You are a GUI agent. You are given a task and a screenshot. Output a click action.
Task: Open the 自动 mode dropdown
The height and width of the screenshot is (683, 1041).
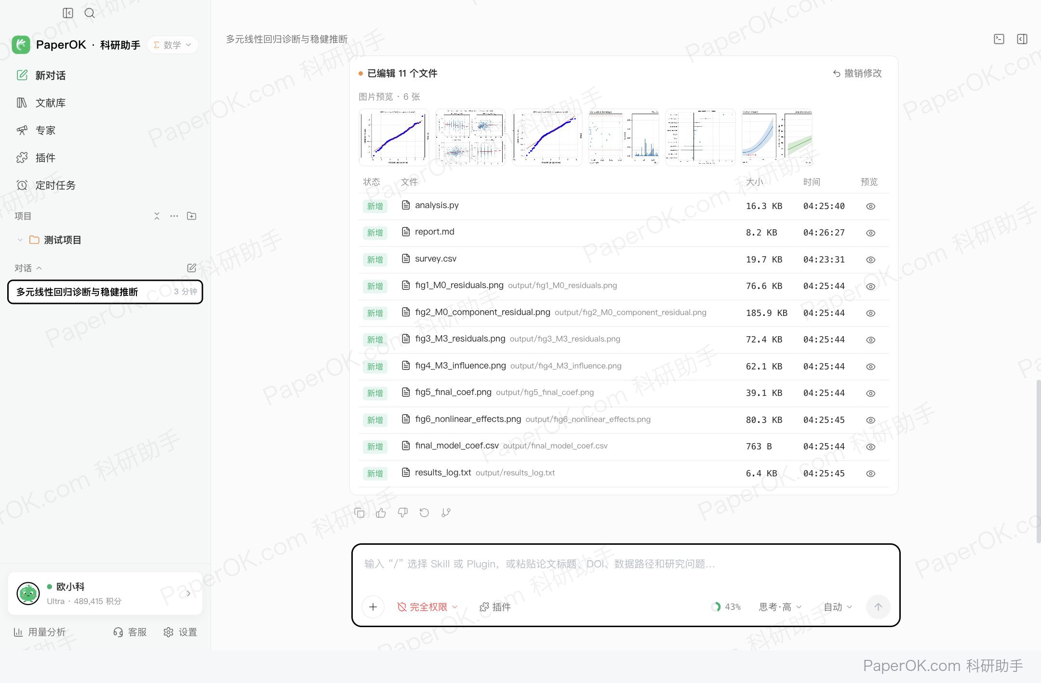click(838, 607)
